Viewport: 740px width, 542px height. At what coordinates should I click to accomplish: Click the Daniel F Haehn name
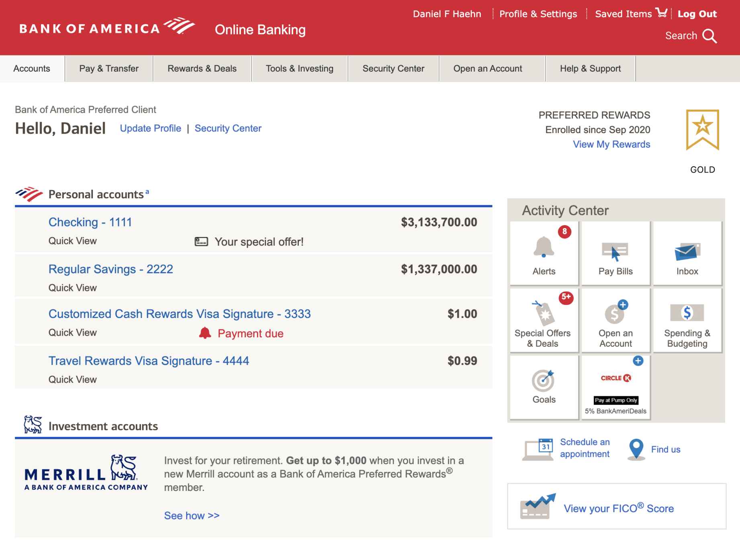[447, 14]
